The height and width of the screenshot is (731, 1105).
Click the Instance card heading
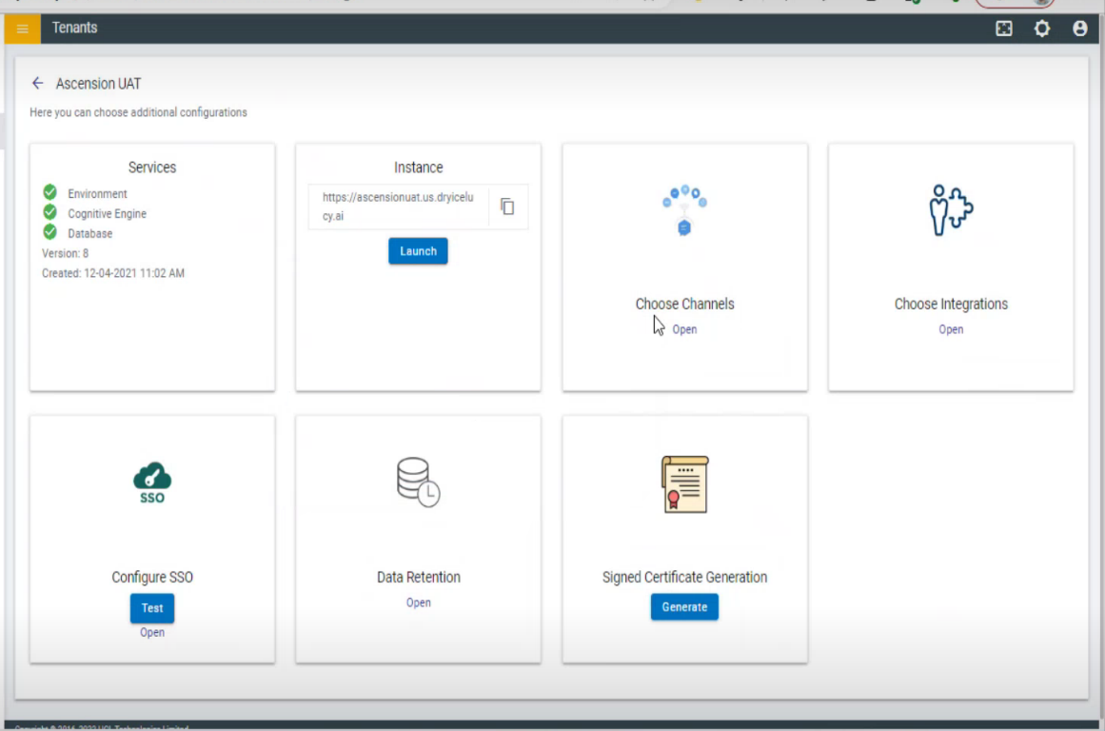pos(418,168)
